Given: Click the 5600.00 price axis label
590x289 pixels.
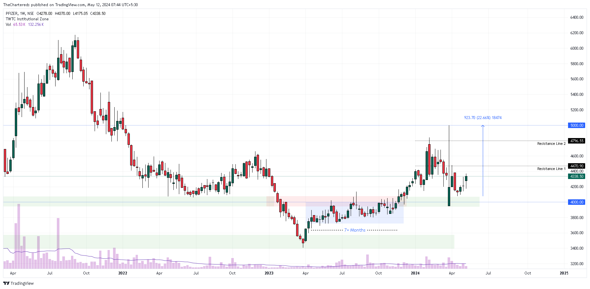Looking at the screenshot, I should [x=577, y=79].
